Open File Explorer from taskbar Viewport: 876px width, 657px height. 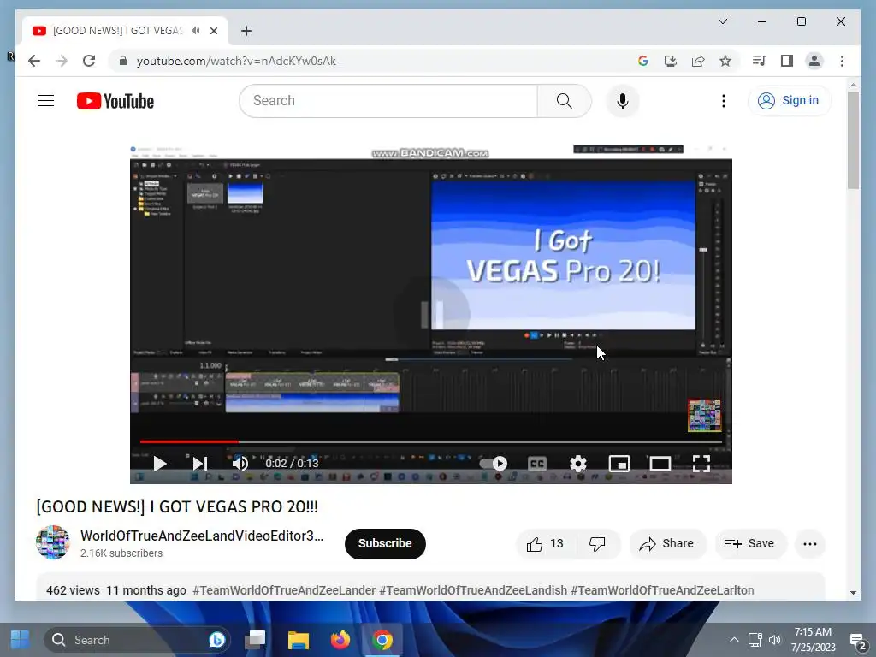click(298, 640)
